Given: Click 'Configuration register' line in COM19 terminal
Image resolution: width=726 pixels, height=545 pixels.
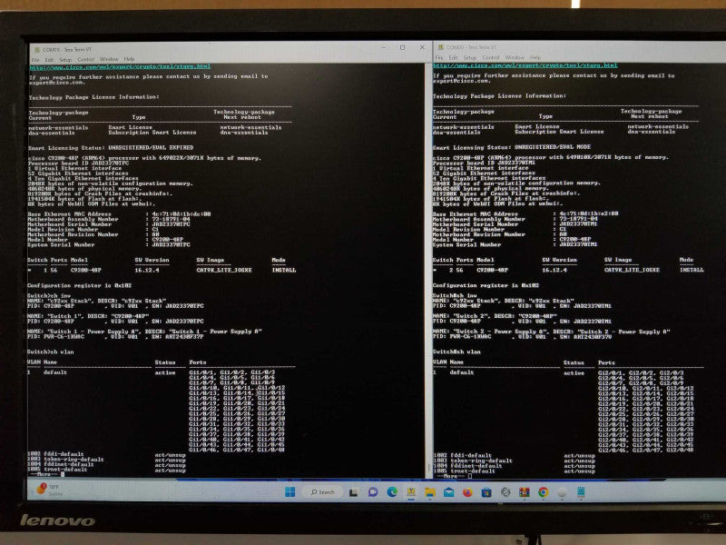Looking at the screenshot, I should 79,285.
